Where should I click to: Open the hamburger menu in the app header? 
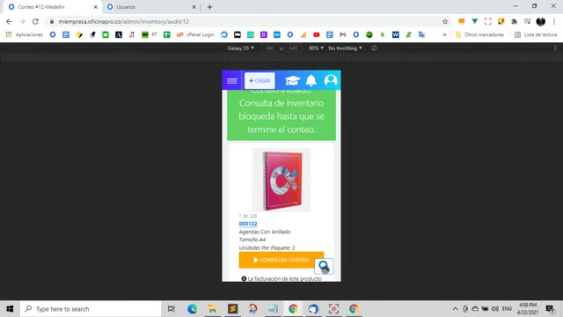tap(232, 80)
